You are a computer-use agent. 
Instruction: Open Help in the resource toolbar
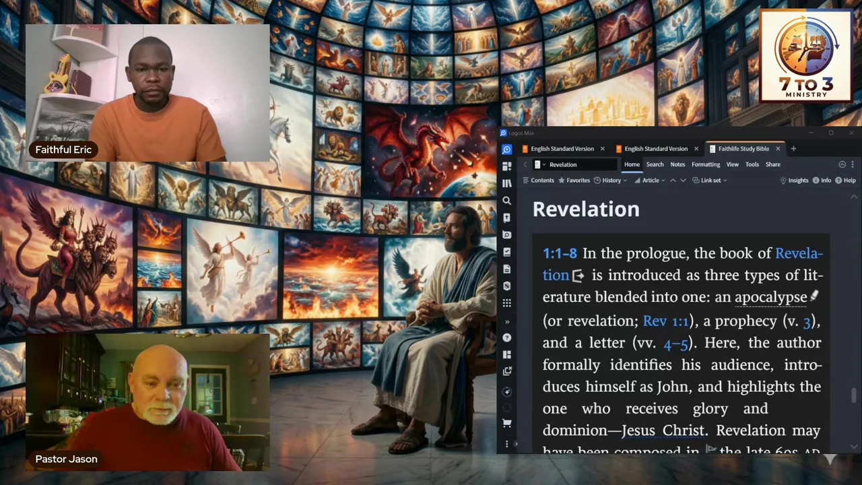(845, 181)
